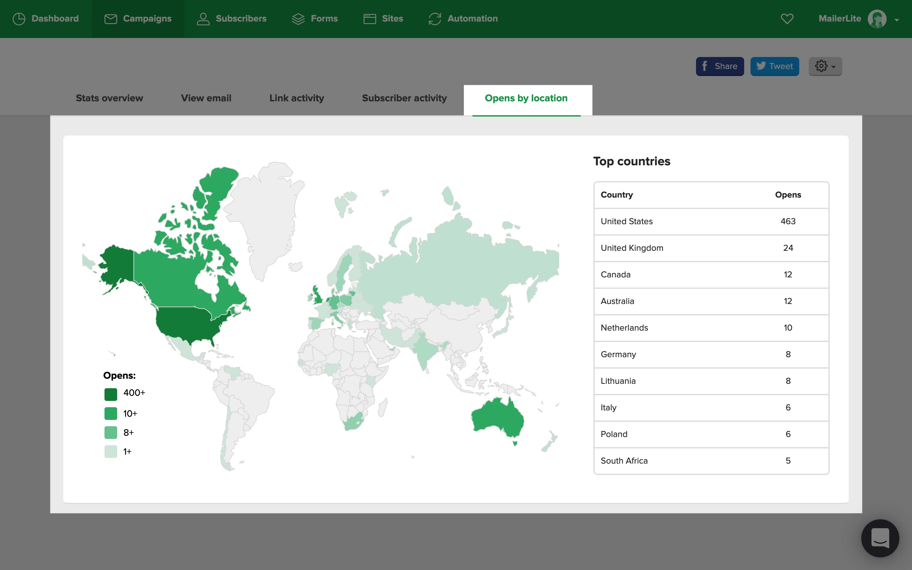The height and width of the screenshot is (570, 912).
Task: Open the Link activity tab
Action: pyautogui.click(x=297, y=98)
